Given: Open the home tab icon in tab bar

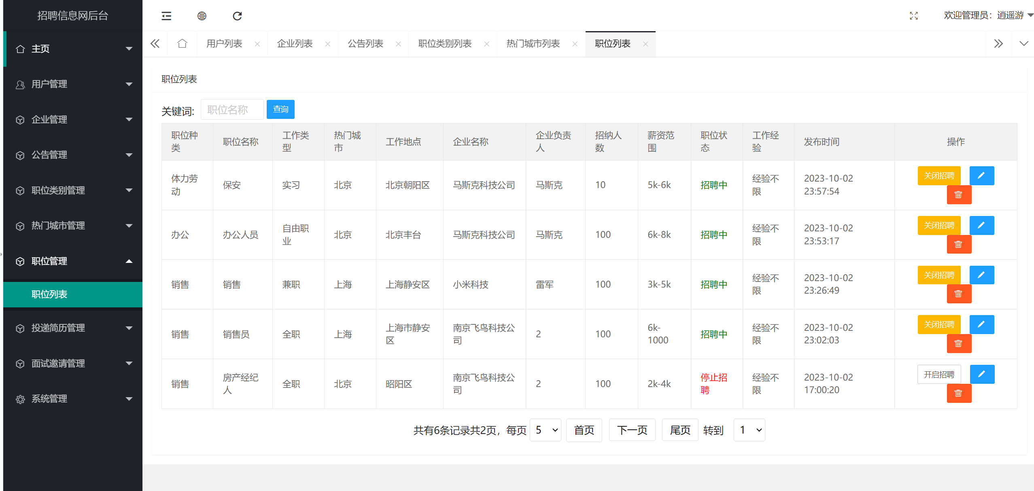Looking at the screenshot, I should pos(182,43).
